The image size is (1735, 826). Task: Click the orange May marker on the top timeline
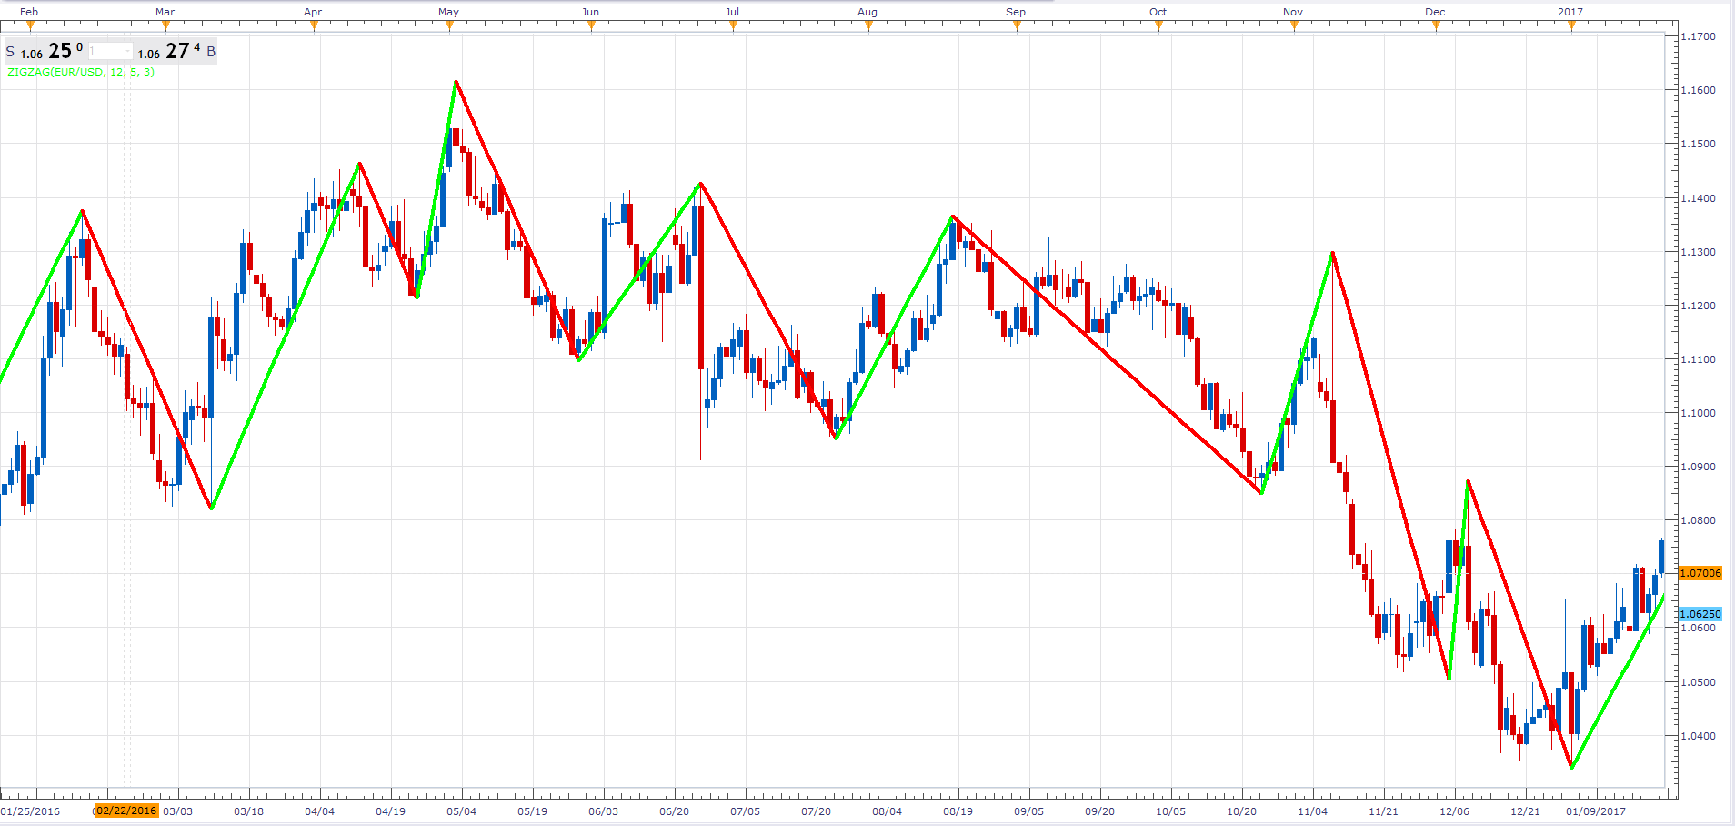tap(449, 25)
